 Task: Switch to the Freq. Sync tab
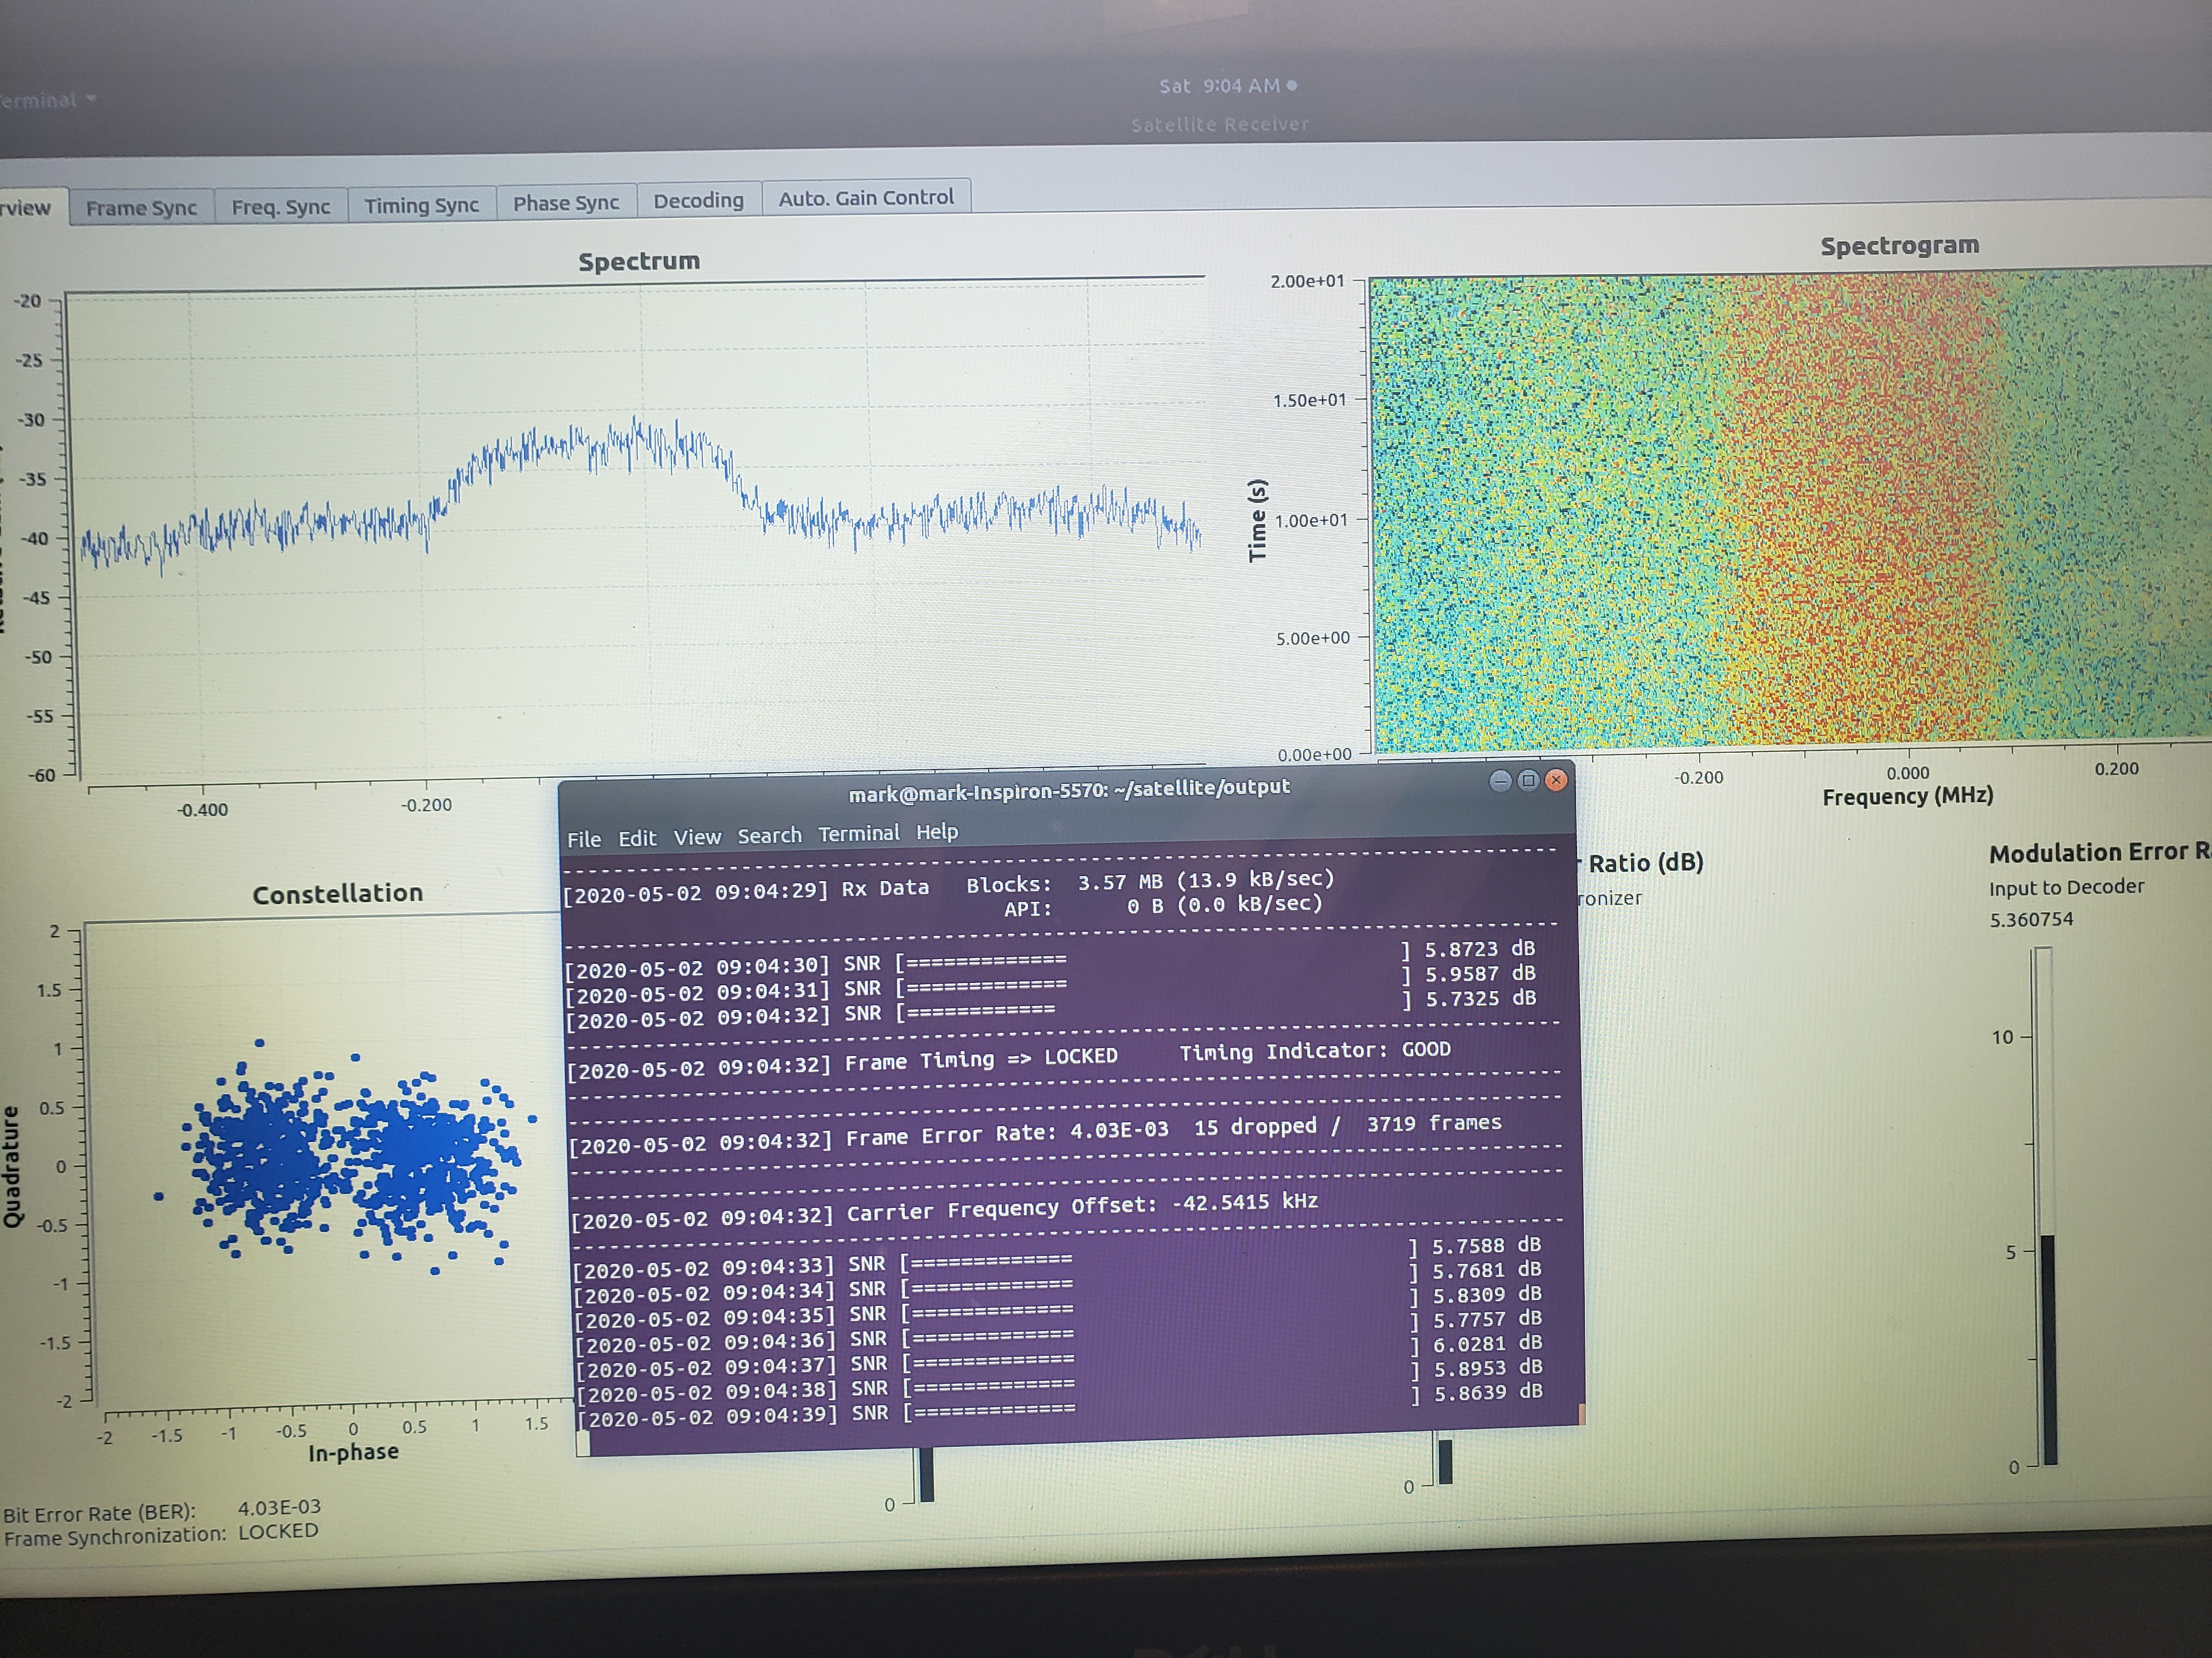[x=280, y=207]
